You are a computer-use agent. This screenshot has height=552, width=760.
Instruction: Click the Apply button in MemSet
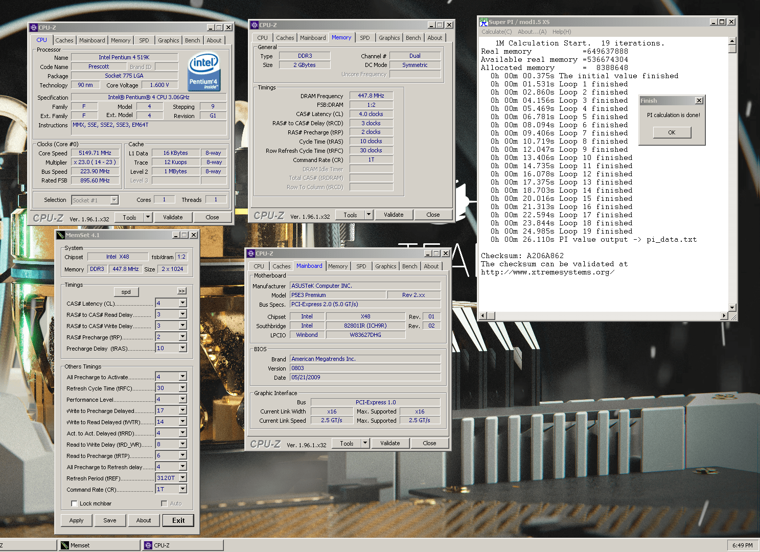76,520
